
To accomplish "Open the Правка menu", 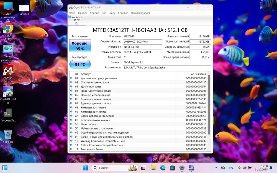I will click(x=83, y=13).
